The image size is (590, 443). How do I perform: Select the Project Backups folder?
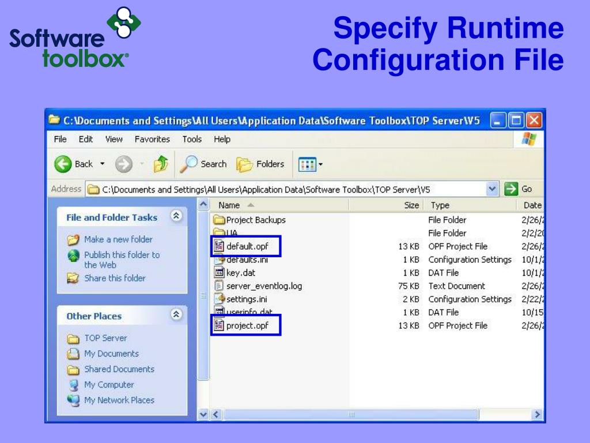coord(256,220)
